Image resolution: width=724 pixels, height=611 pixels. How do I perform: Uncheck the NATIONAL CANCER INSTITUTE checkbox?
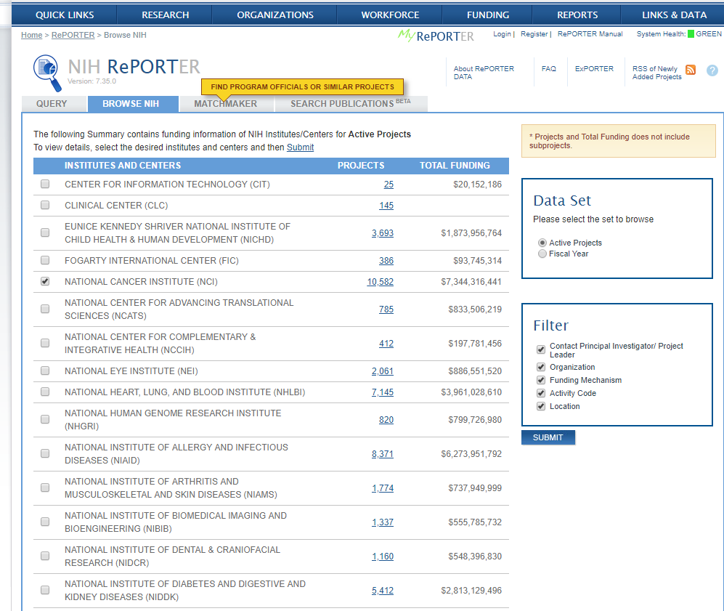click(45, 281)
